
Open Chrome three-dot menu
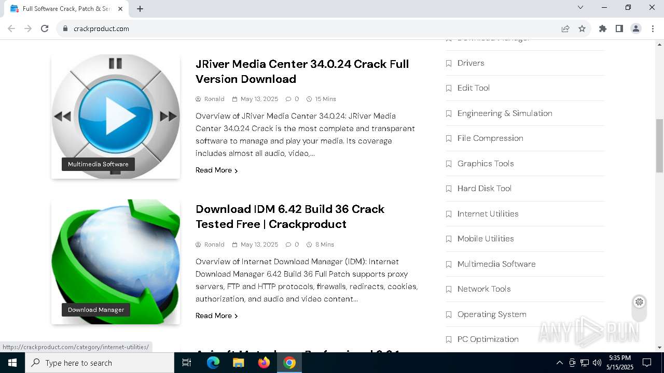point(653,28)
